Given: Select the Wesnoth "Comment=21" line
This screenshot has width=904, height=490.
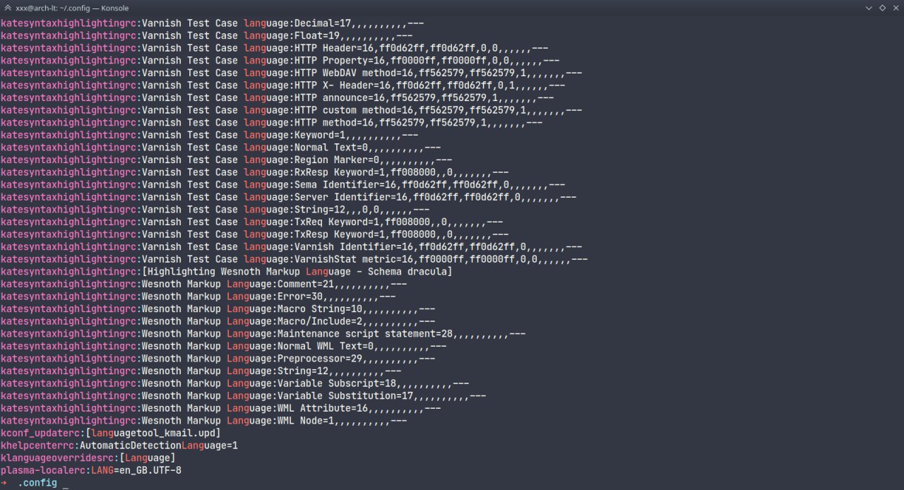Looking at the screenshot, I should pos(203,284).
